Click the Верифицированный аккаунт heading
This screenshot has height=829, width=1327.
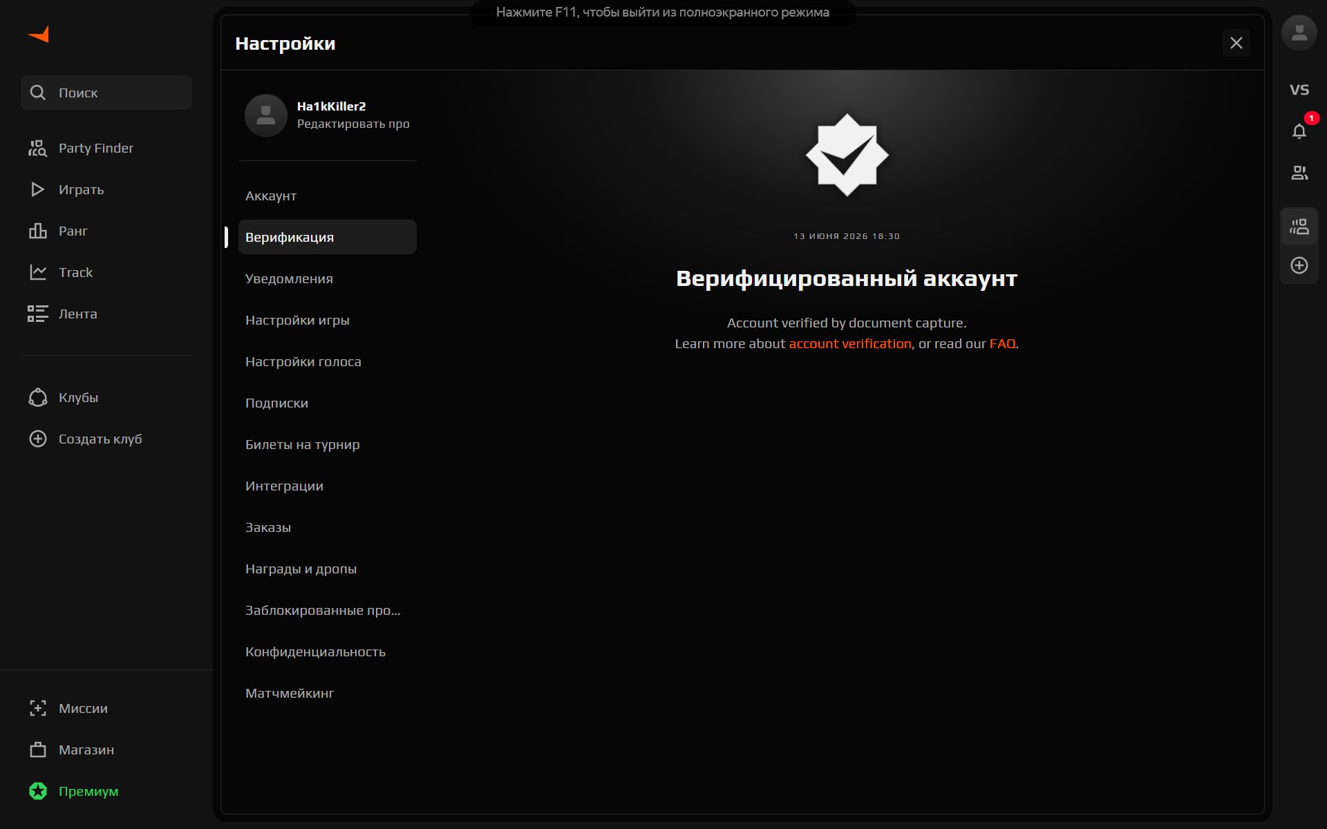847,278
